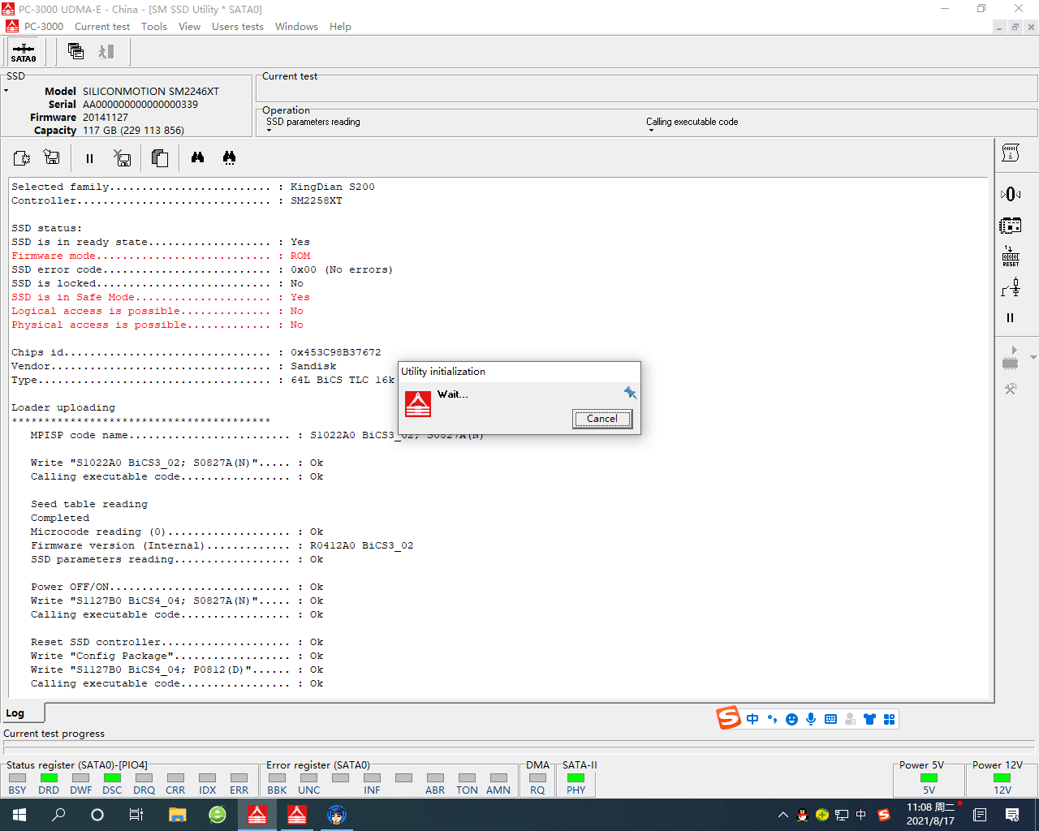Click the pause icon in right sidebar
Viewport: 1039px width, 831px height.
coord(1011,318)
